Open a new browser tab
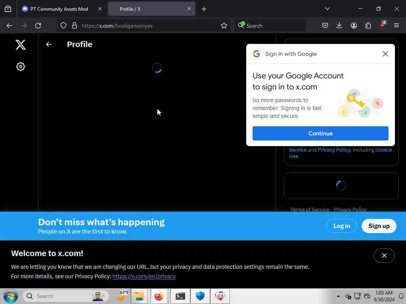 (x=204, y=9)
